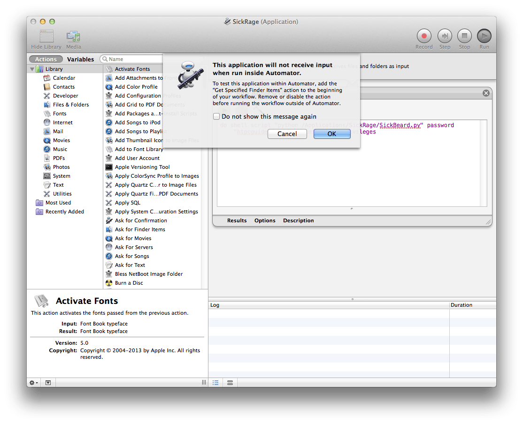Run the workflow with Run icon
523x424 pixels.
click(484, 36)
